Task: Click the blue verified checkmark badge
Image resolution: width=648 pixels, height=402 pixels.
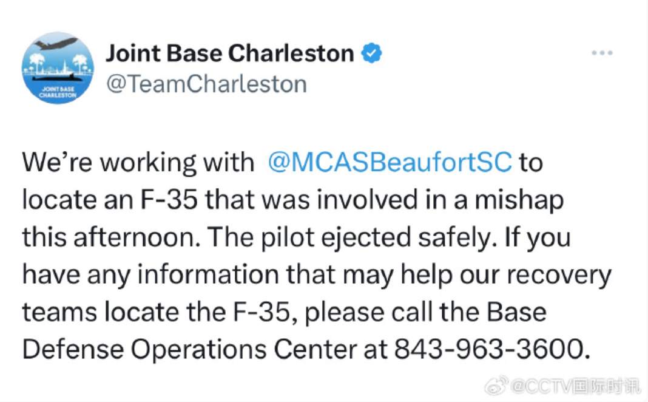Action: tap(371, 53)
